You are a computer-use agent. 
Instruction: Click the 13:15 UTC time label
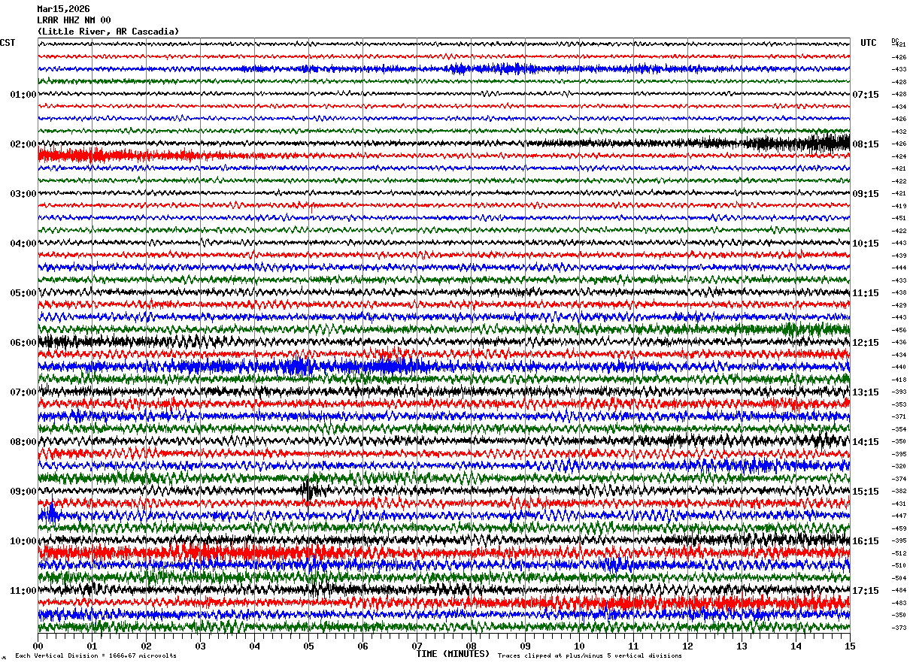click(x=866, y=392)
